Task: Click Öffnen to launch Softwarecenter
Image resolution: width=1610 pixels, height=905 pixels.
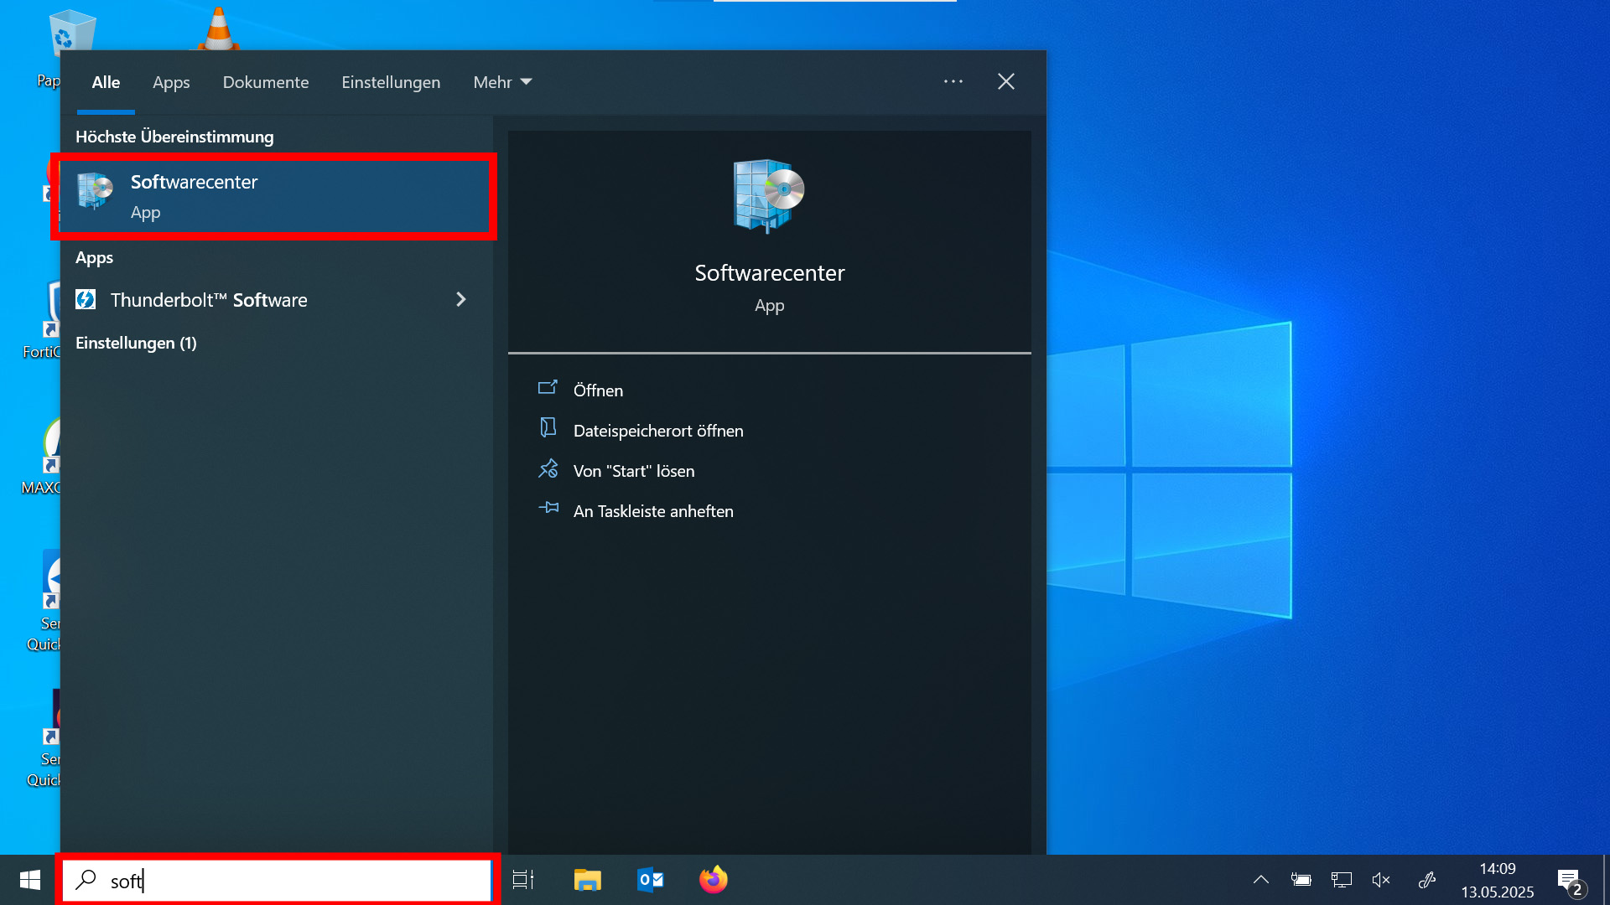Action: [598, 390]
